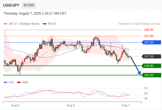Click the red MA 20 legend swatch

click(5, 24)
